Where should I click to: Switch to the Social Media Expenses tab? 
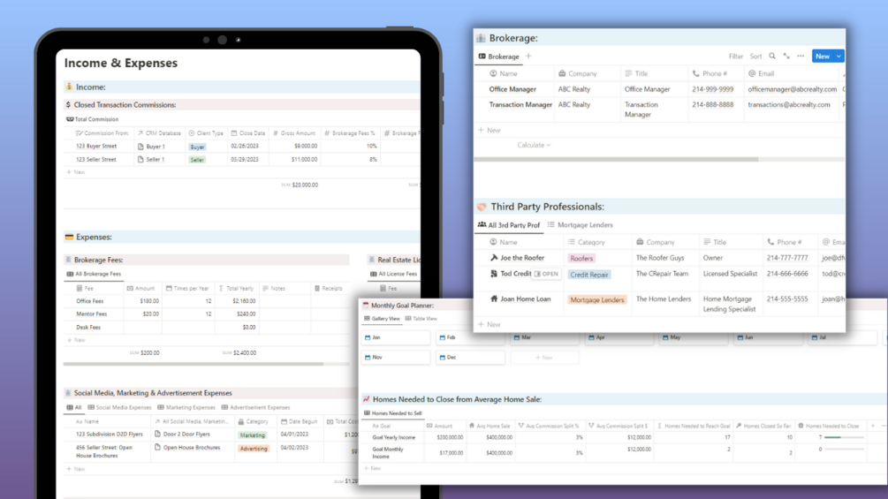click(119, 407)
